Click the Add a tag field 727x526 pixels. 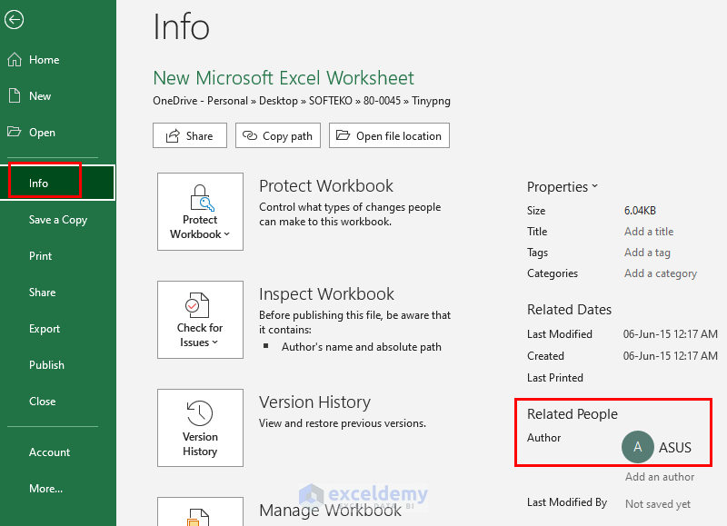point(647,253)
